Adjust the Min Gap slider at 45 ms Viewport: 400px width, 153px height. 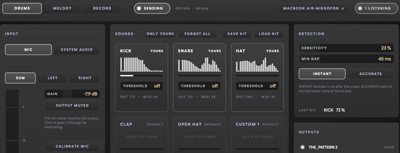pos(346,59)
